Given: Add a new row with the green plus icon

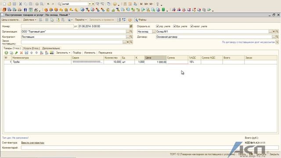Looking at the screenshot, I should tap(6, 53).
